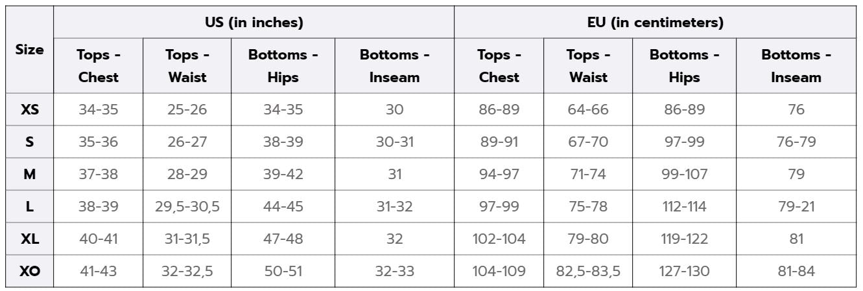Click the 50-51 hips cell

283,272
